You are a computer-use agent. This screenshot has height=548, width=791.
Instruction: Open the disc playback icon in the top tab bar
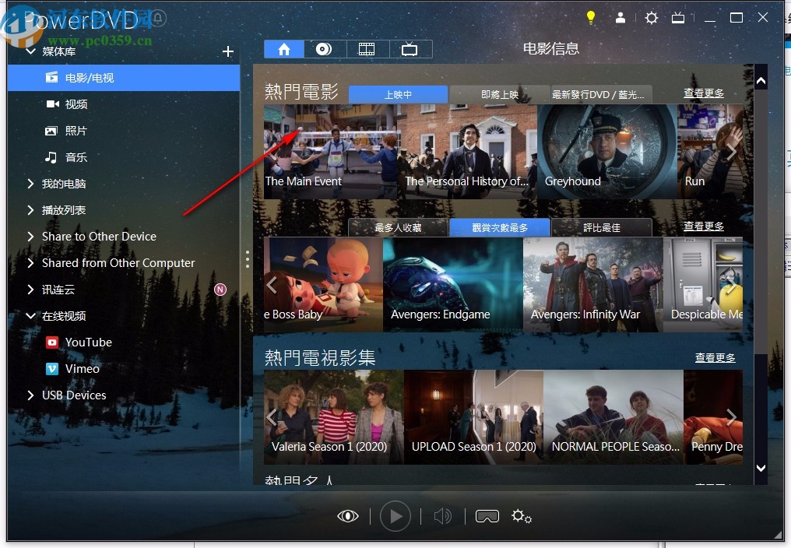325,48
